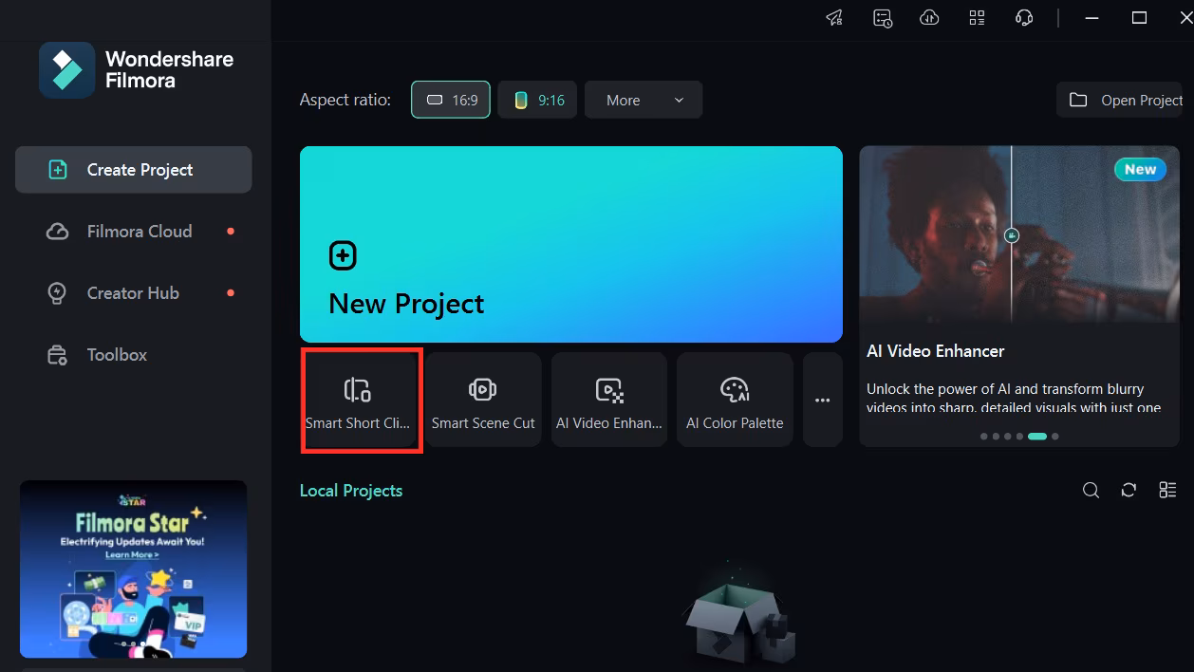Search local projects with the magnifier icon

click(1091, 490)
